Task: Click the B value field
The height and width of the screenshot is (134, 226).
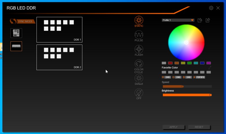Action: [x=188, y=77]
